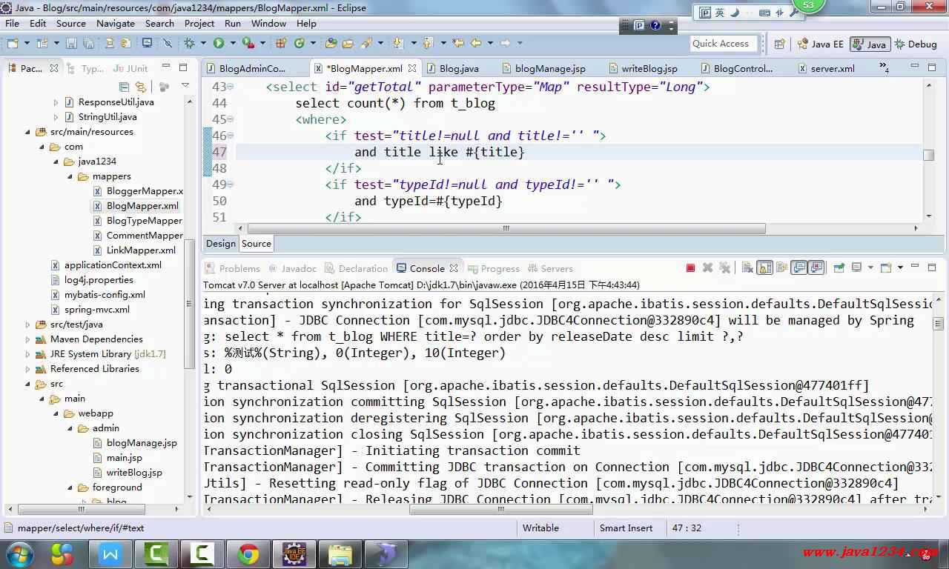Screen dimensions: 949x569
Task: Switch to the Java EE perspective
Action: (x=820, y=44)
